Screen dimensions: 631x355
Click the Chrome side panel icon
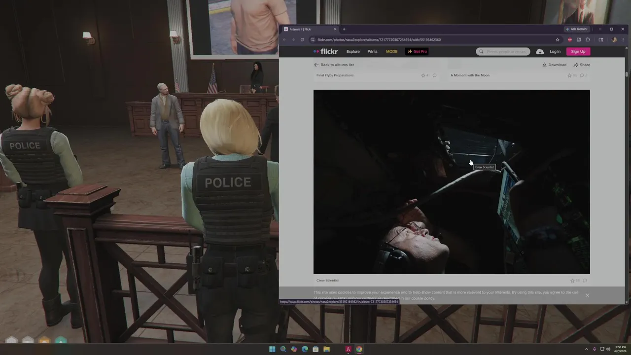click(600, 39)
